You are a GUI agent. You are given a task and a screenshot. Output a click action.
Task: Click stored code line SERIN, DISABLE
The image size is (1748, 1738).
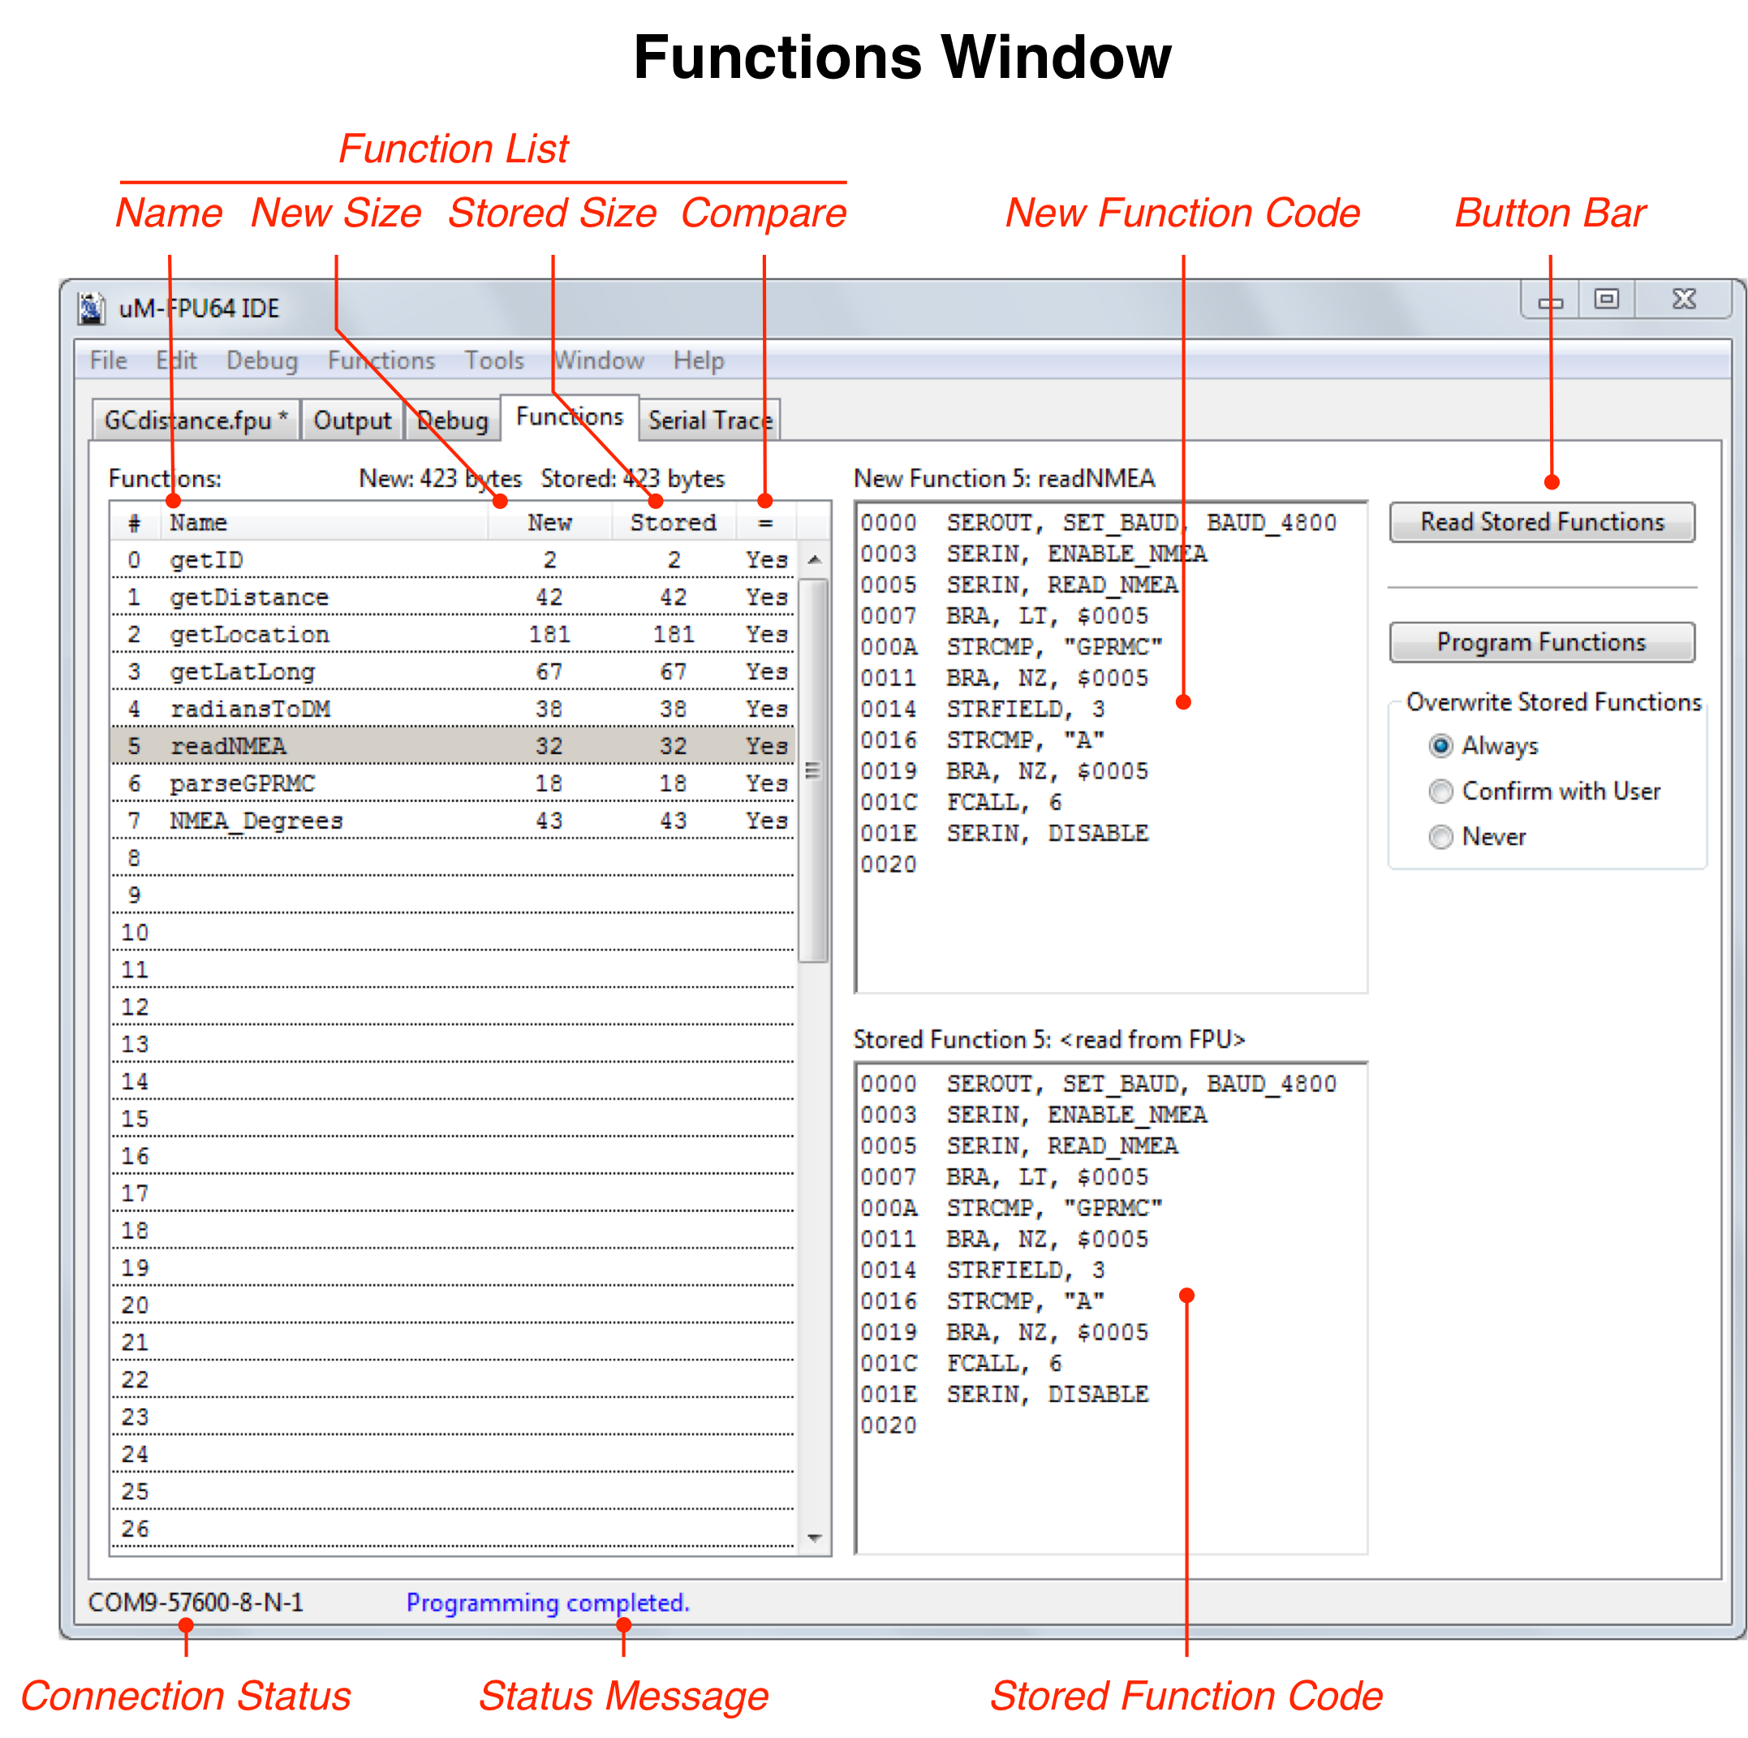point(1005,1394)
